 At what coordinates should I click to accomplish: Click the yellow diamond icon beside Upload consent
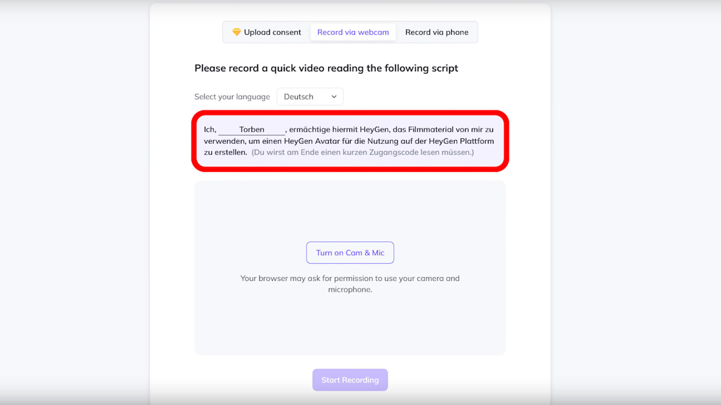click(x=237, y=32)
